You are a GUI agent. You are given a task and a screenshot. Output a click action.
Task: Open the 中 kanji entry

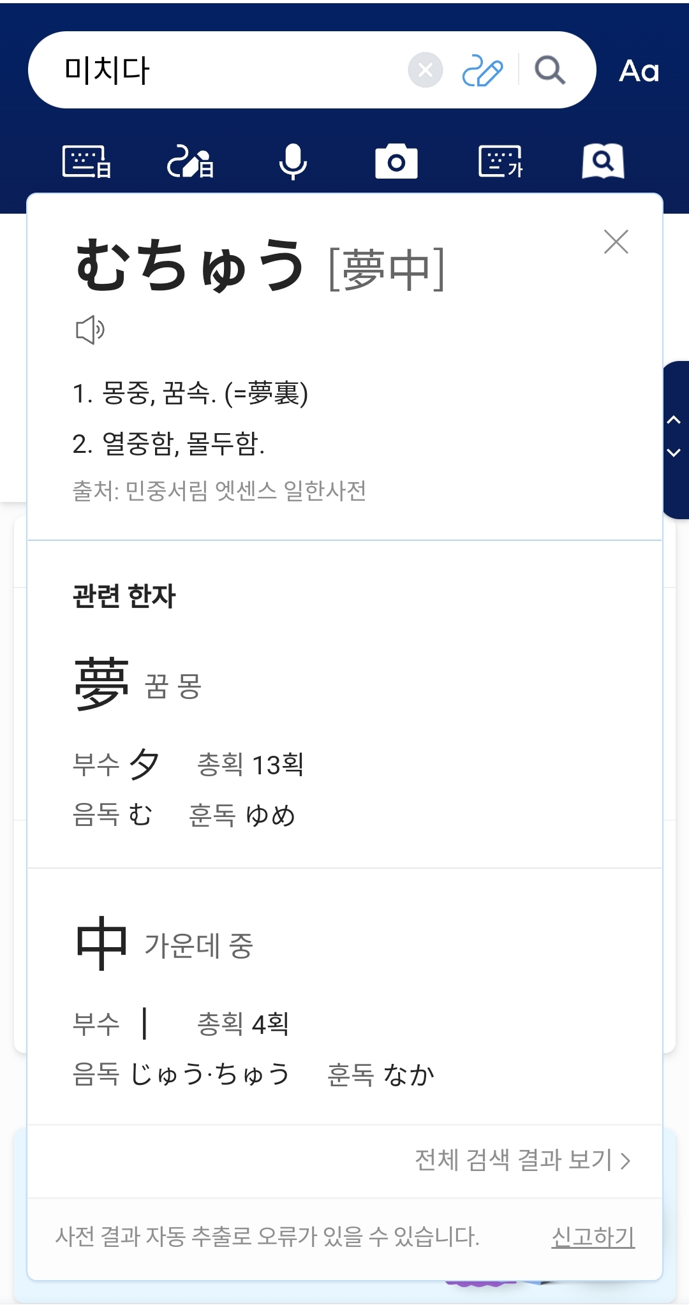tap(102, 943)
